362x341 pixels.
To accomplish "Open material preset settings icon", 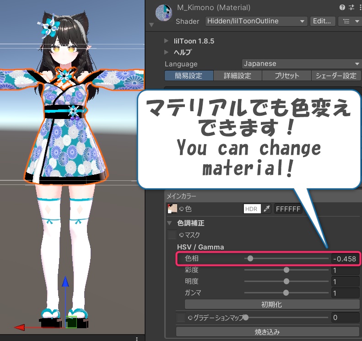I will (x=351, y=7).
